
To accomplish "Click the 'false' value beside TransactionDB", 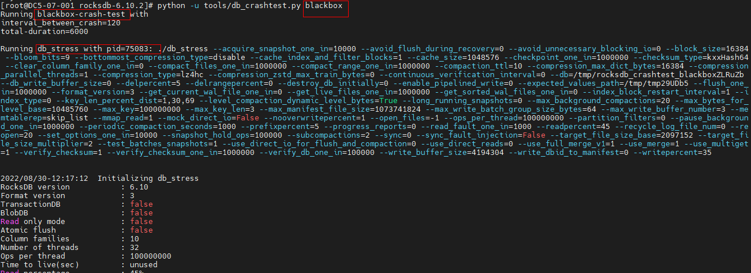I will (141, 204).
